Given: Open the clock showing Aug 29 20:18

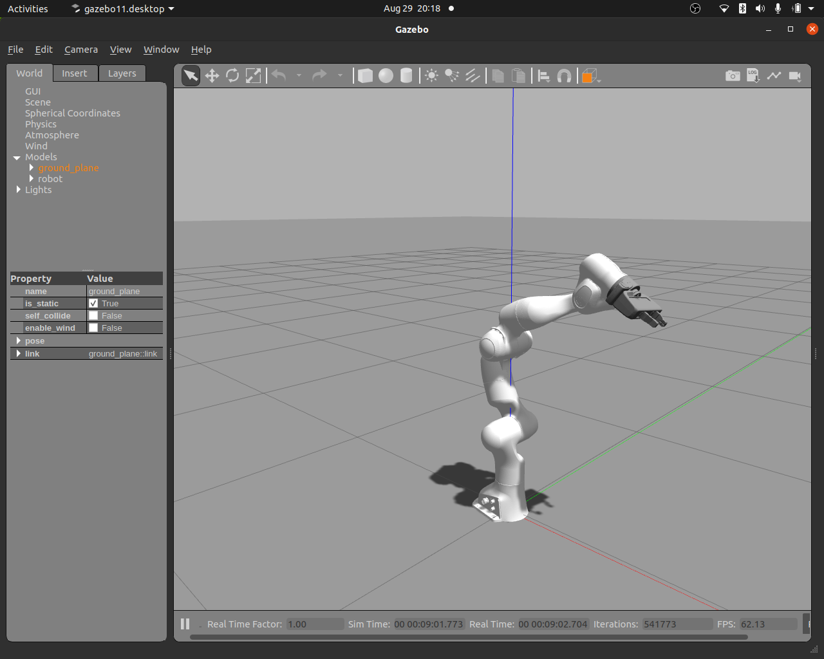Looking at the screenshot, I should 412,9.
